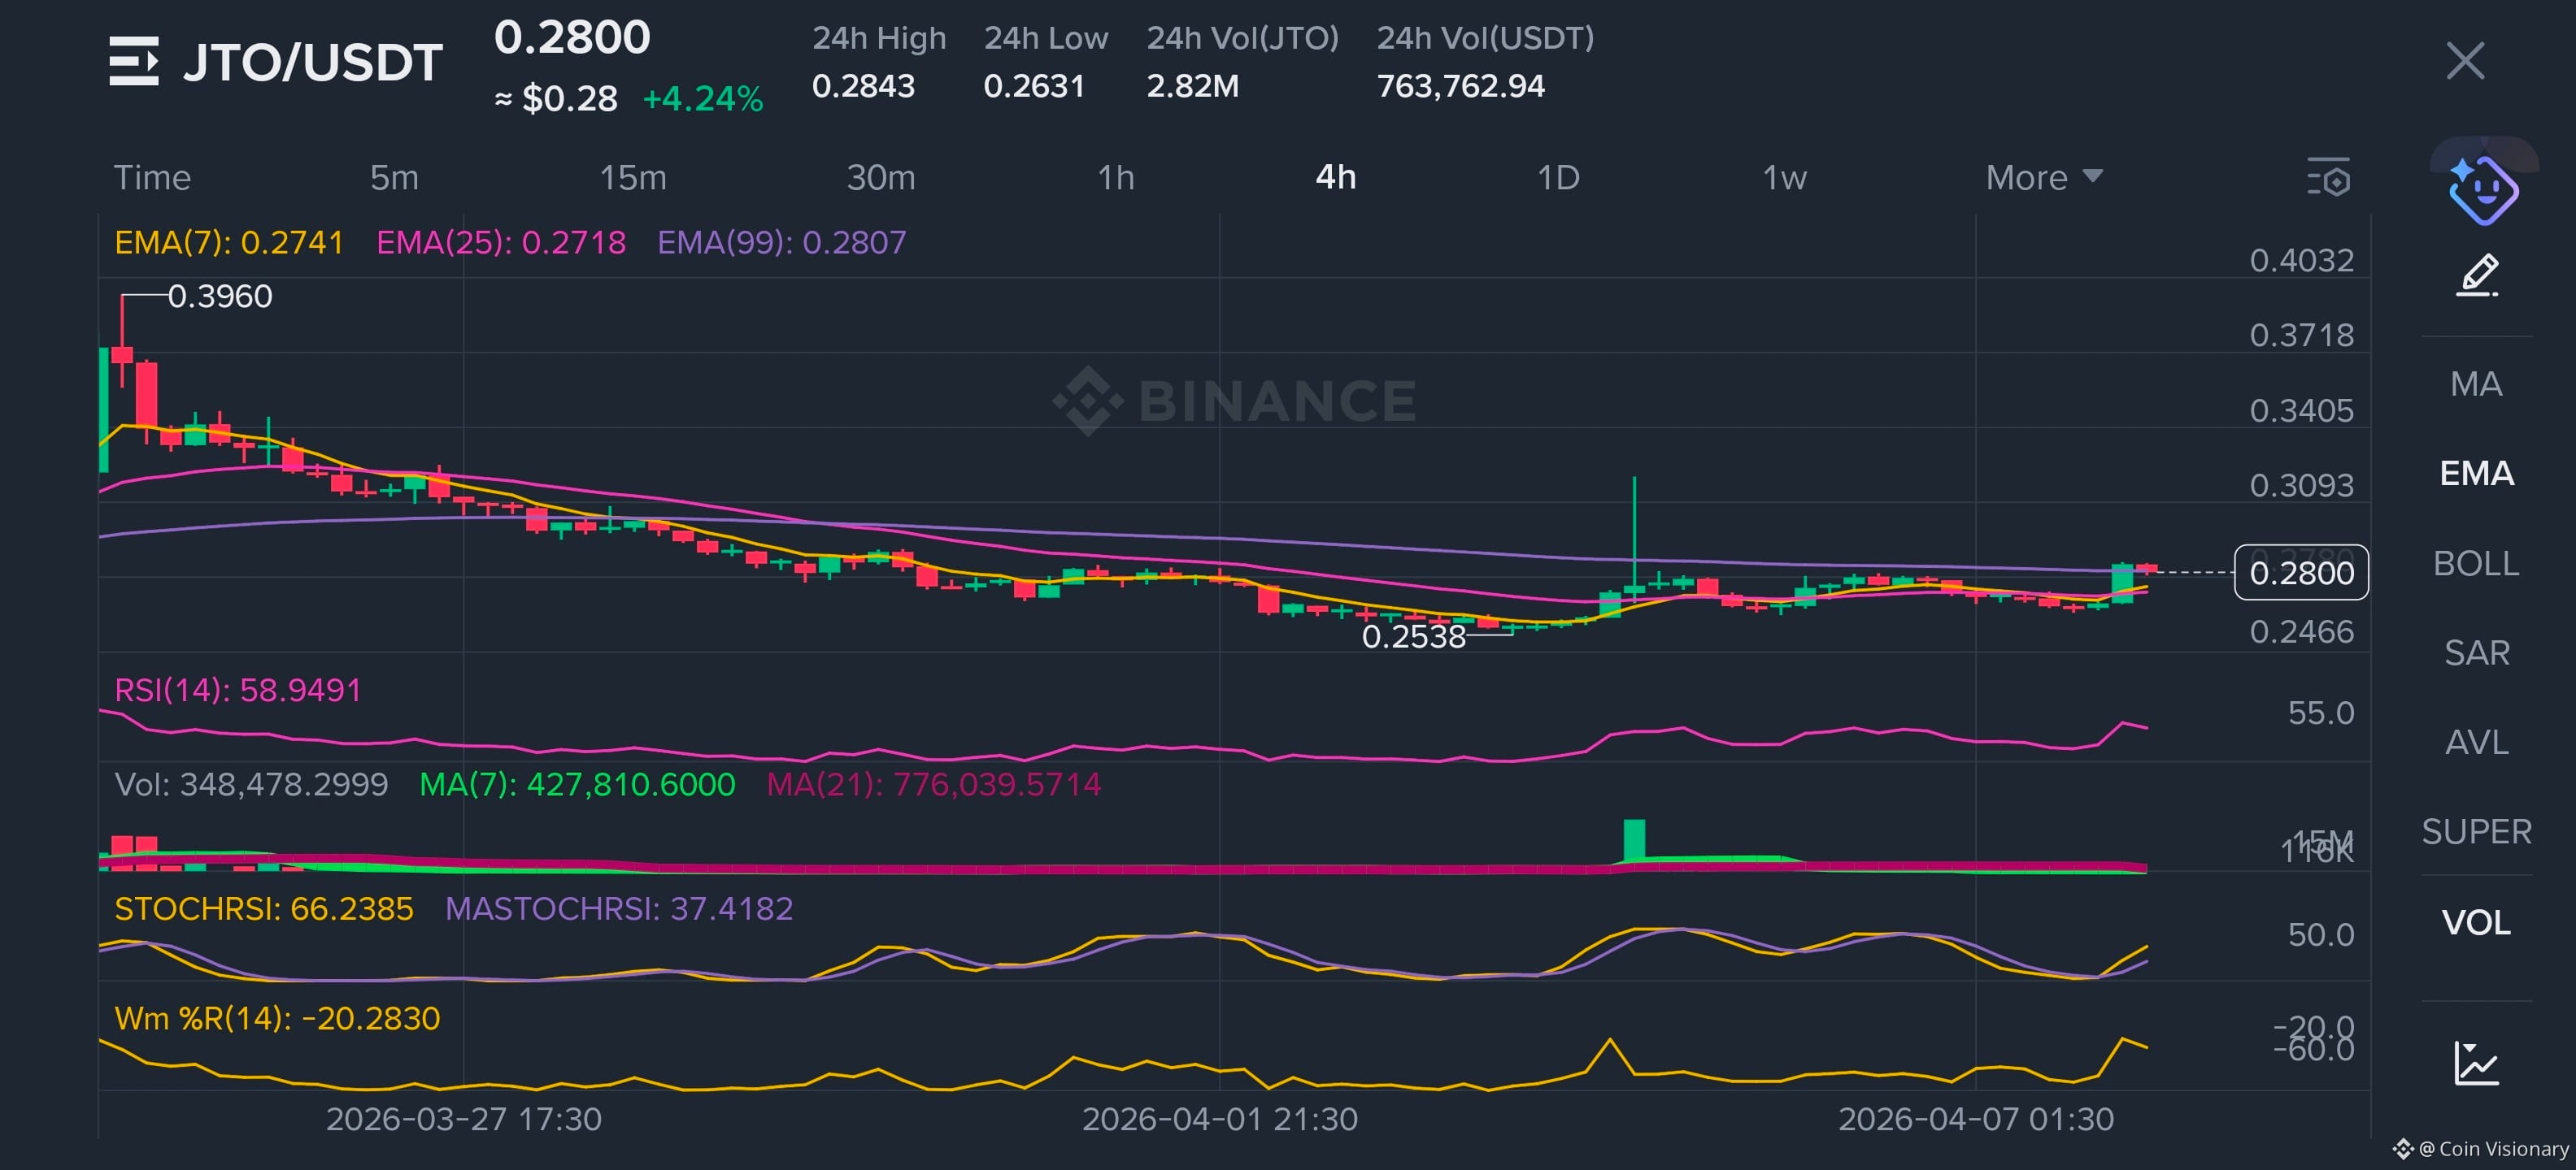The width and height of the screenshot is (2576, 1170).
Task: Click the 24h Vol(JTO) value 2.82M
Action: tap(1193, 86)
